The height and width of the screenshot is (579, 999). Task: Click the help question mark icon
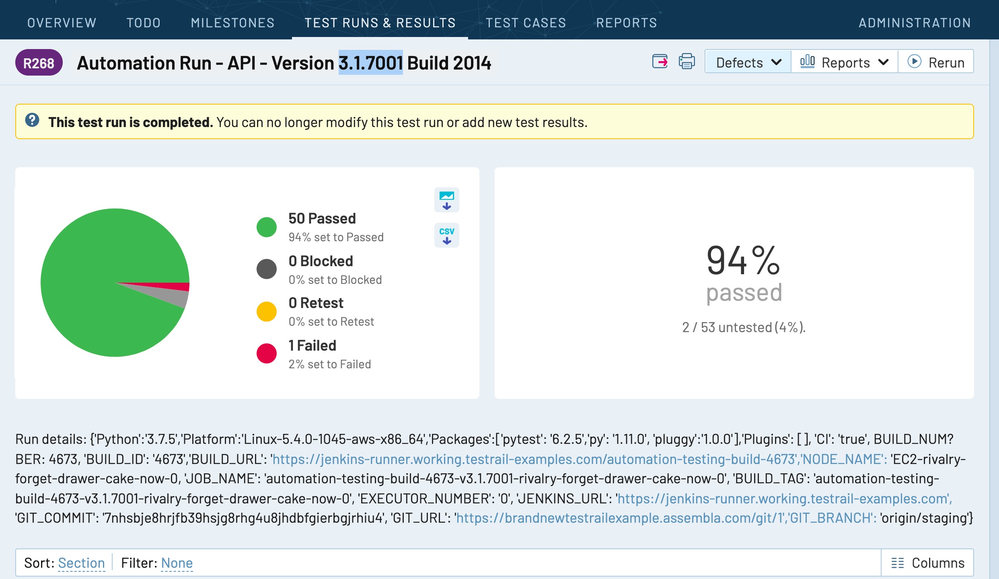(x=32, y=120)
